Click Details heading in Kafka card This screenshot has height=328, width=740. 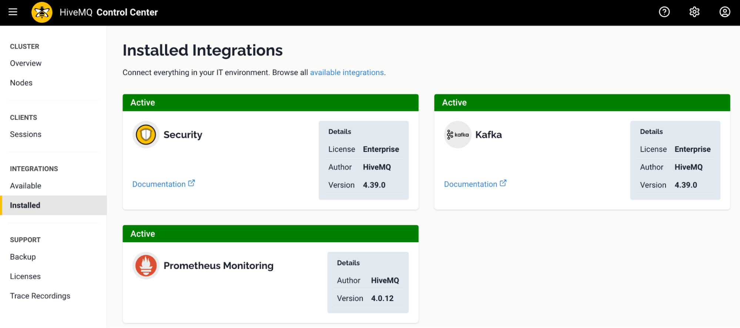652,132
